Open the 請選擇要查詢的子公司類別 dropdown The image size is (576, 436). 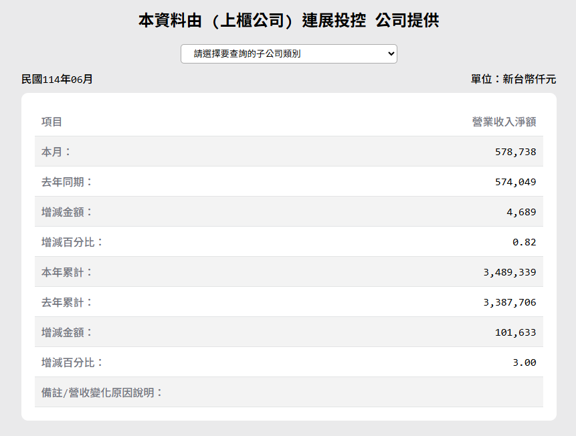pos(289,54)
